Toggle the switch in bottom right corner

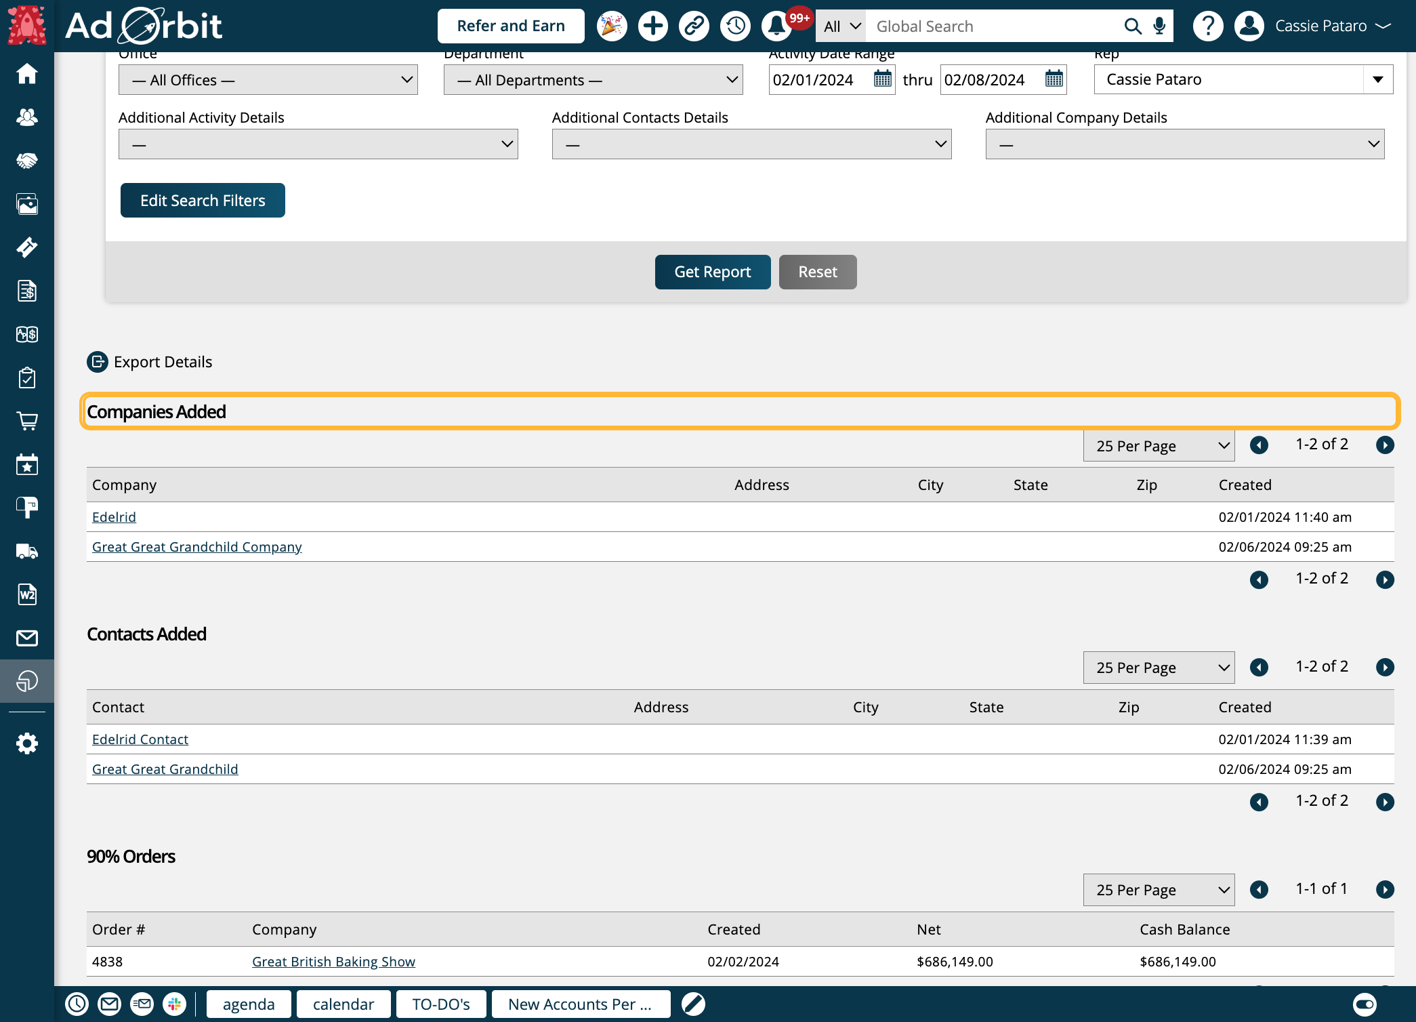pos(1364,1004)
